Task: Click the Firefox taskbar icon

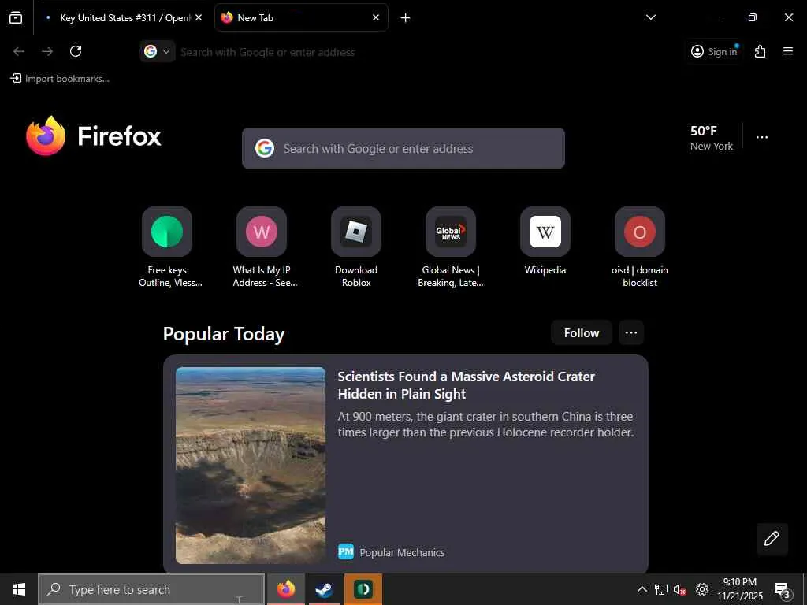Action: point(286,589)
